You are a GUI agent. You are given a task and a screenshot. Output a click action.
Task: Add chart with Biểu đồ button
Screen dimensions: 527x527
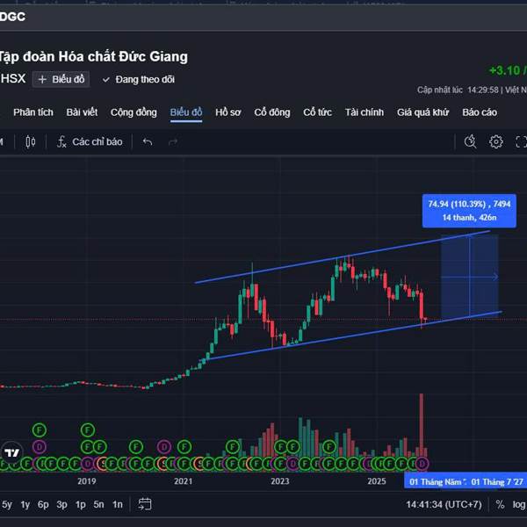coord(61,79)
